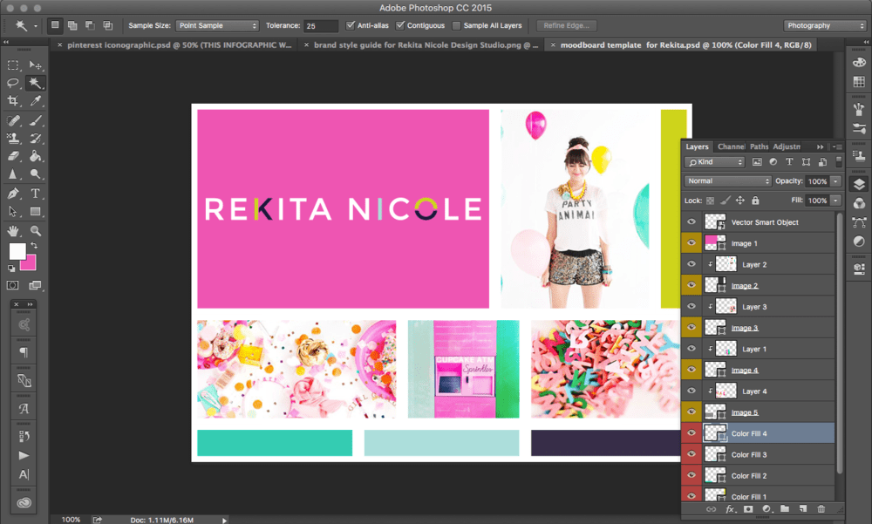The height and width of the screenshot is (524, 872).
Task: Hide the Color Fill 4 layer
Action: coord(691,432)
